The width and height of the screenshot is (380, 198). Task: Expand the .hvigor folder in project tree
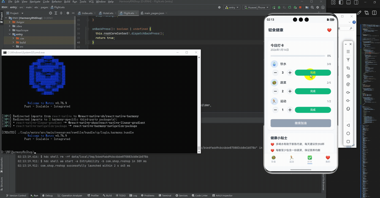coord(10,22)
